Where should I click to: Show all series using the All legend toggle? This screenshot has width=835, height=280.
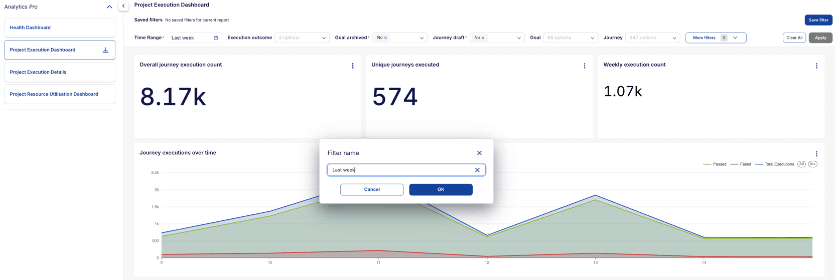click(x=801, y=164)
